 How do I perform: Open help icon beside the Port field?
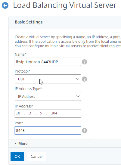point(84,131)
